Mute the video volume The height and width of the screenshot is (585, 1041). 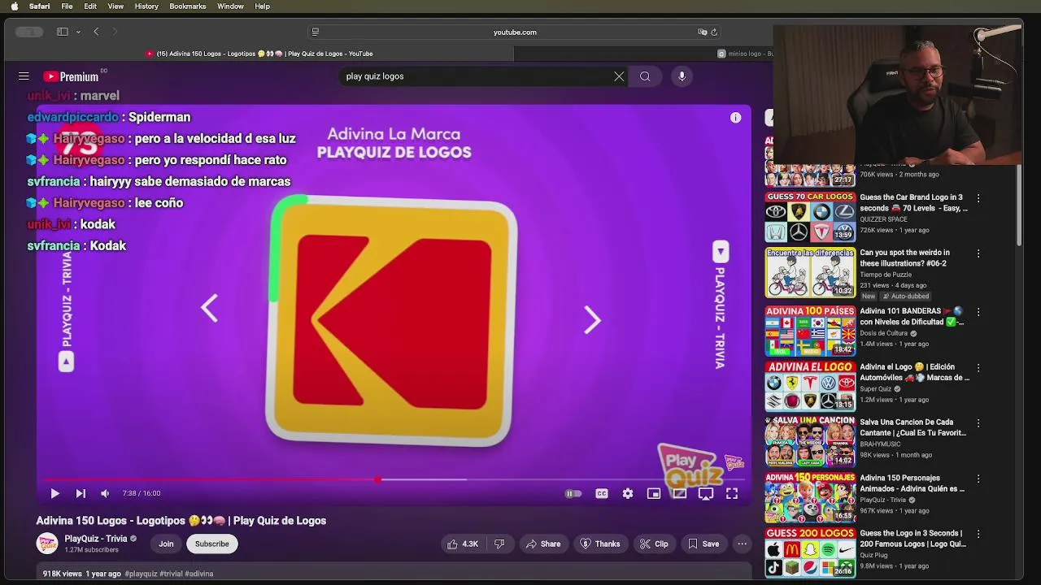(x=105, y=493)
